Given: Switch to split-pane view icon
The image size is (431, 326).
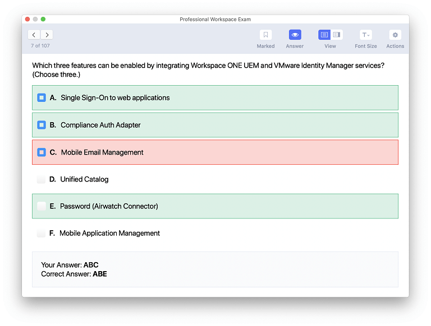Looking at the screenshot, I should (x=337, y=35).
